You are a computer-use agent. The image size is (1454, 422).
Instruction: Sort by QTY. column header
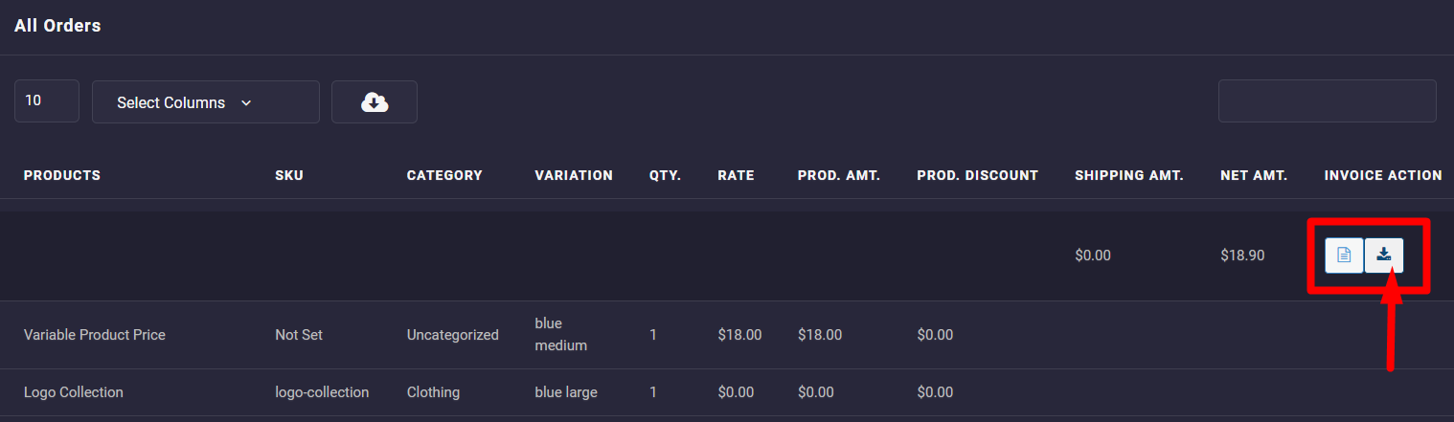coord(666,175)
